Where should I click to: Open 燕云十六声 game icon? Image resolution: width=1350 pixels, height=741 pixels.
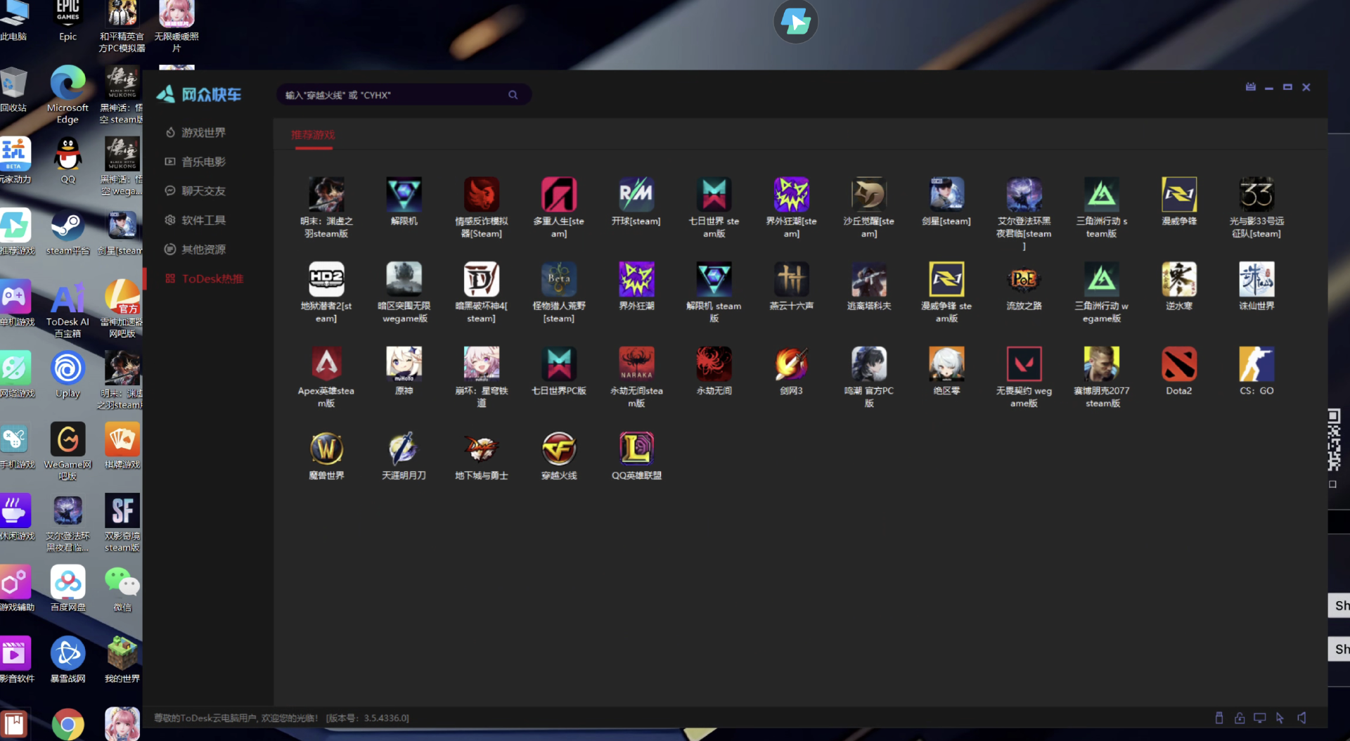[791, 280]
